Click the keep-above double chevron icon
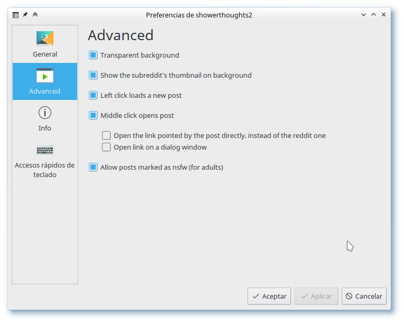This screenshot has height=323, width=404. coord(35,15)
